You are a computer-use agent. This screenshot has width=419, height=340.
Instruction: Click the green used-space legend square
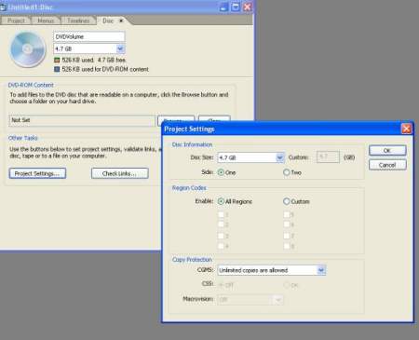click(x=57, y=60)
